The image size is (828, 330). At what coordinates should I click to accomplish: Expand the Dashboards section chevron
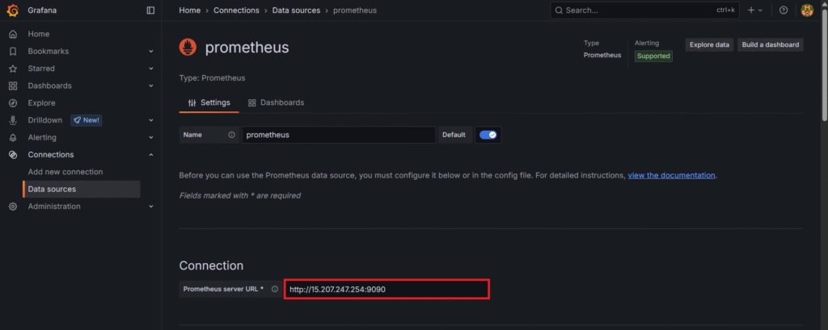coord(151,86)
